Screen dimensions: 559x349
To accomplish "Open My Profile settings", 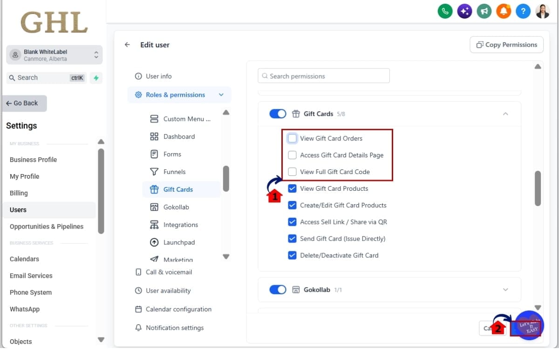I will [x=24, y=176].
